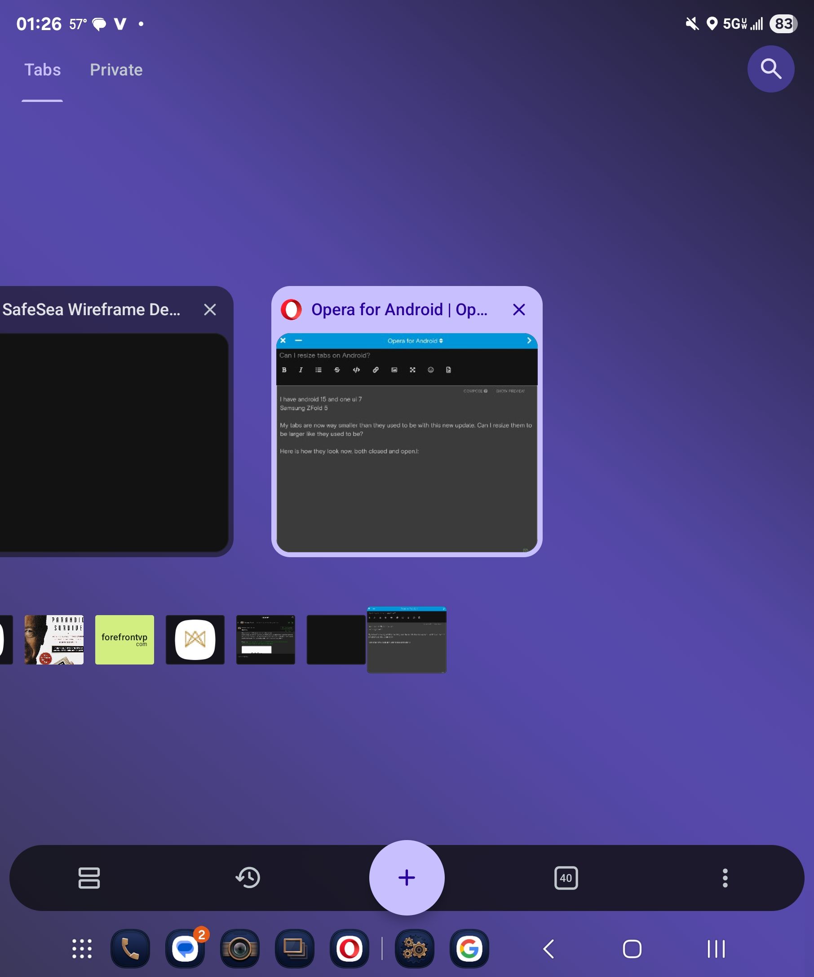Select the Opera for Android tab title
The height and width of the screenshot is (977, 814).
click(x=399, y=309)
